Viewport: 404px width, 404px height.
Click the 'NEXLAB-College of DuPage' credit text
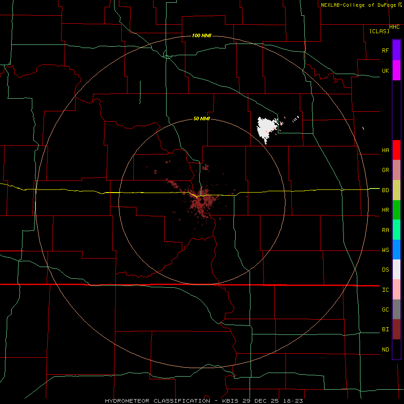358,5
